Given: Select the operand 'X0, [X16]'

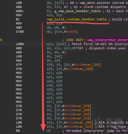Looking at the screenshot, I should pos(55,3).
